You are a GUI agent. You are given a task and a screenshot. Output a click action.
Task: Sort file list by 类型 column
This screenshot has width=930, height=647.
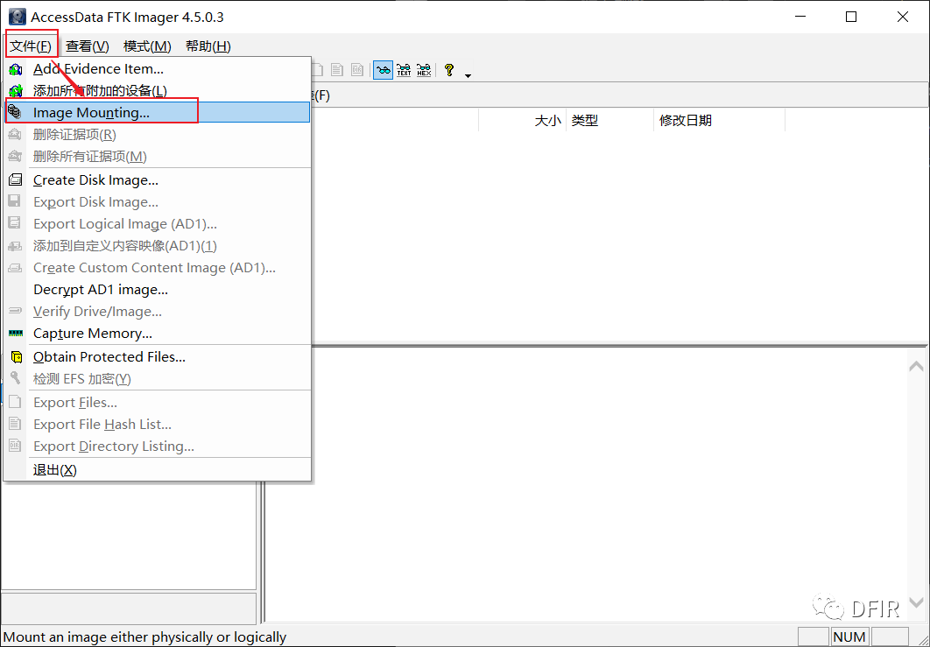tap(609, 121)
